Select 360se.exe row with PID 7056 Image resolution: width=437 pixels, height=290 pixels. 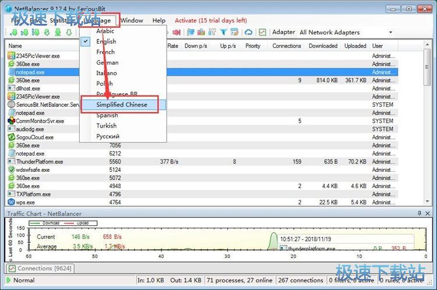click(202, 146)
